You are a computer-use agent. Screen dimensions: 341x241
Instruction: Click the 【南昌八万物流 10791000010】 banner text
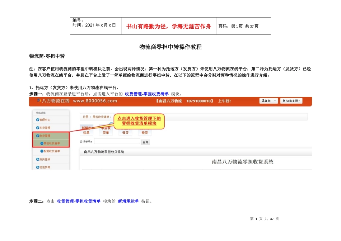184,101
